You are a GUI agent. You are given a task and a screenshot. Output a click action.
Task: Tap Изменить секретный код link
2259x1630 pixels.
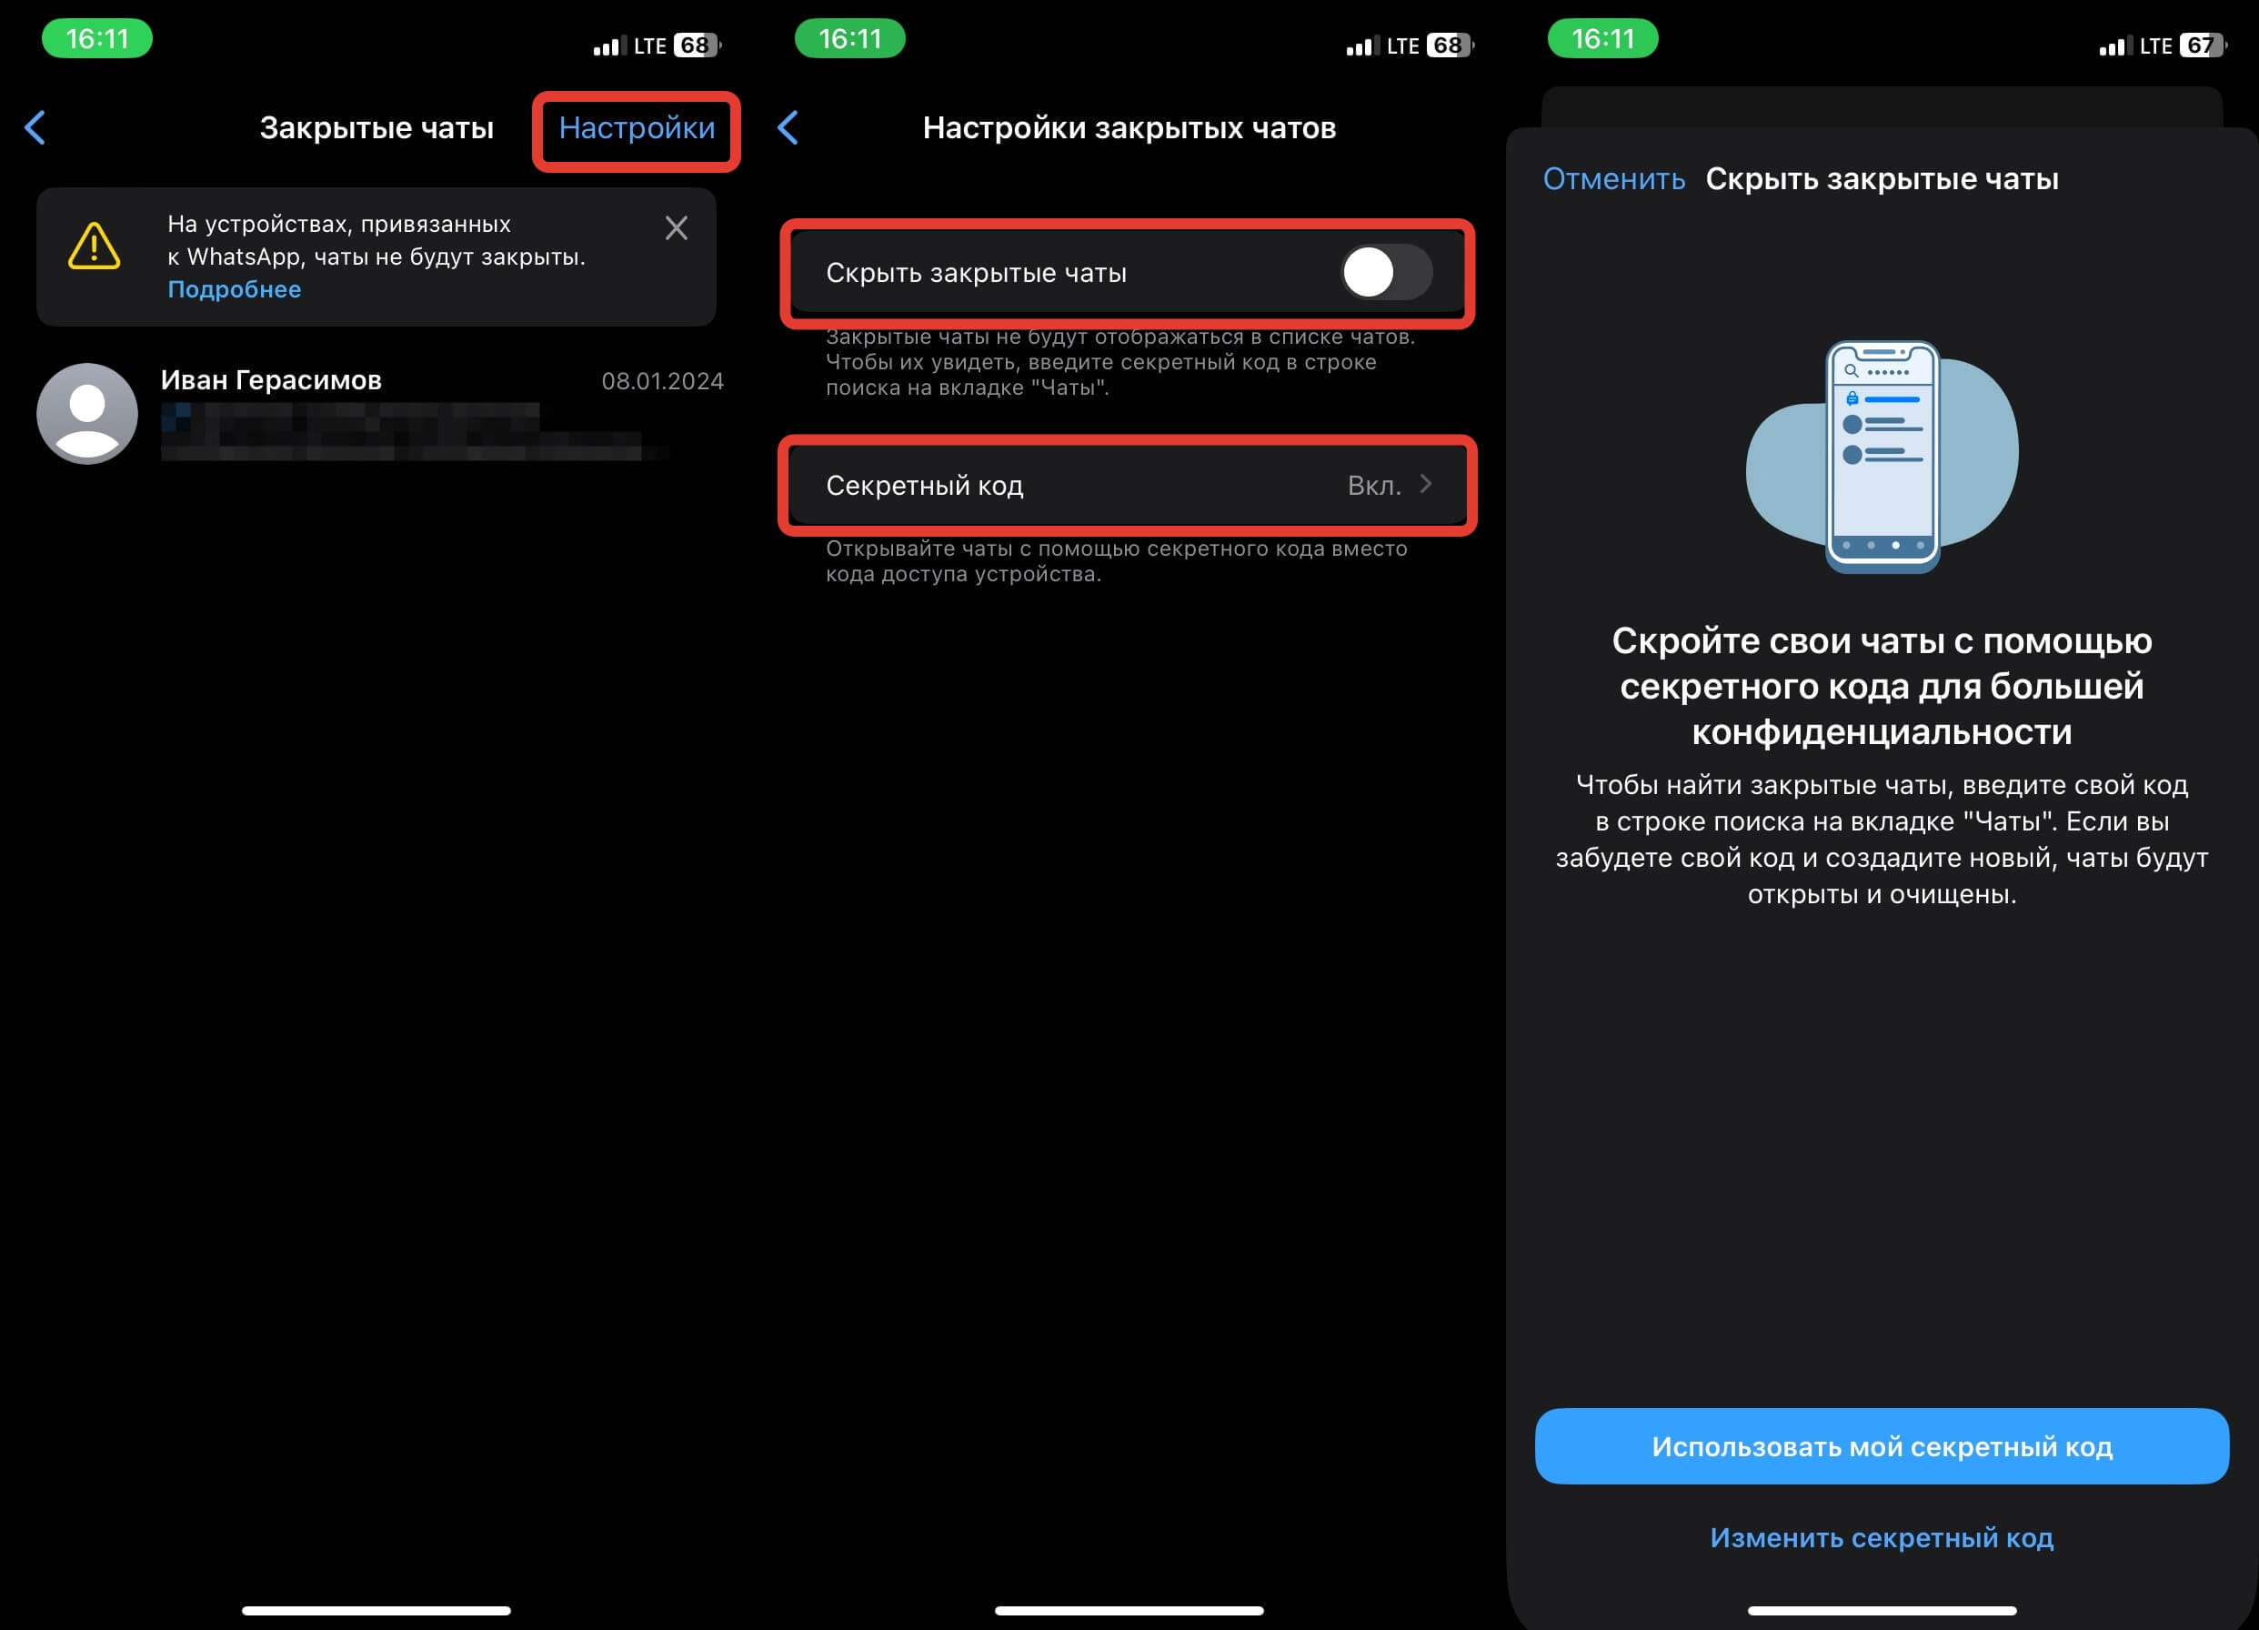[1882, 1537]
